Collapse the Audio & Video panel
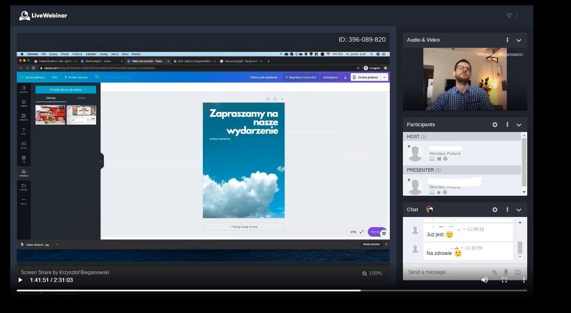 [519, 40]
